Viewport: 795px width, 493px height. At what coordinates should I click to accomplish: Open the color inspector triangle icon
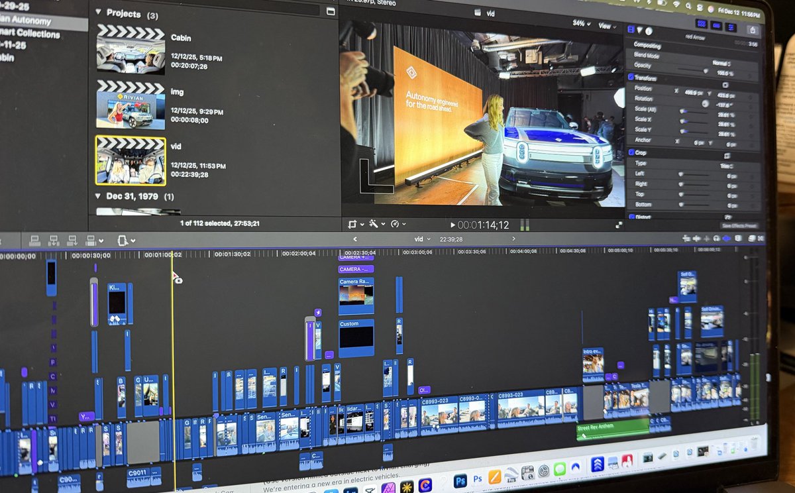point(639,30)
